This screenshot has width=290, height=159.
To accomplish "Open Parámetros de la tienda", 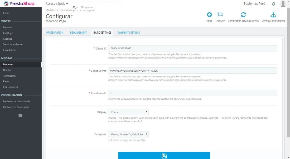I will tap(17, 101).
